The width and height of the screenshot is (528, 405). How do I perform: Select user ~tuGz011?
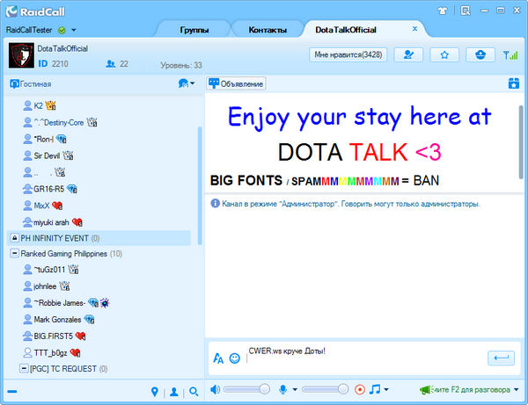pos(49,270)
